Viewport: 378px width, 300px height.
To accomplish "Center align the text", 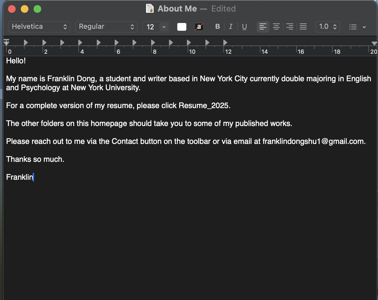I will click(x=276, y=27).
